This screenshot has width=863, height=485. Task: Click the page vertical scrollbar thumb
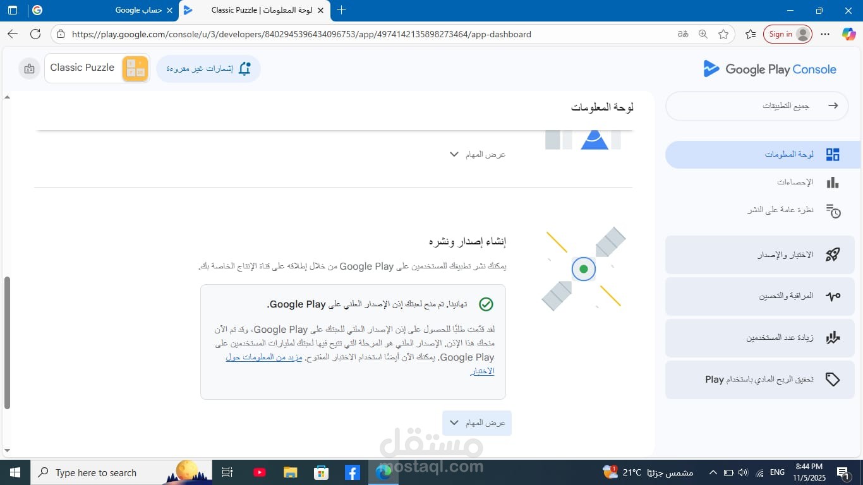[x=8, y=342]
